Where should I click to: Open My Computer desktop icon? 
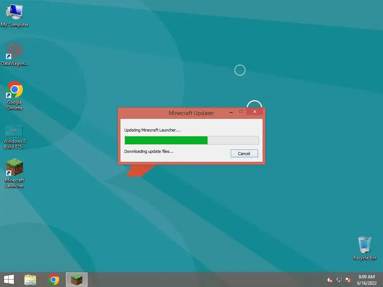coord(15,16)
